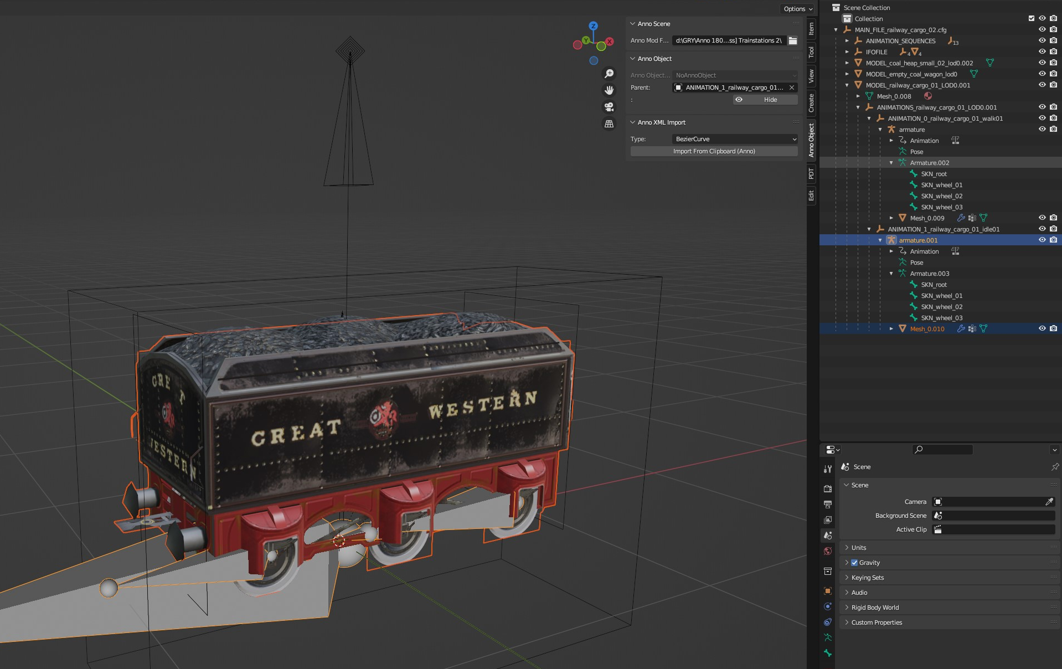This screenshot has width=1062, height=669.
Task: Click Import From Clipboard (Anno) button
Action: [x=714, y=151]
